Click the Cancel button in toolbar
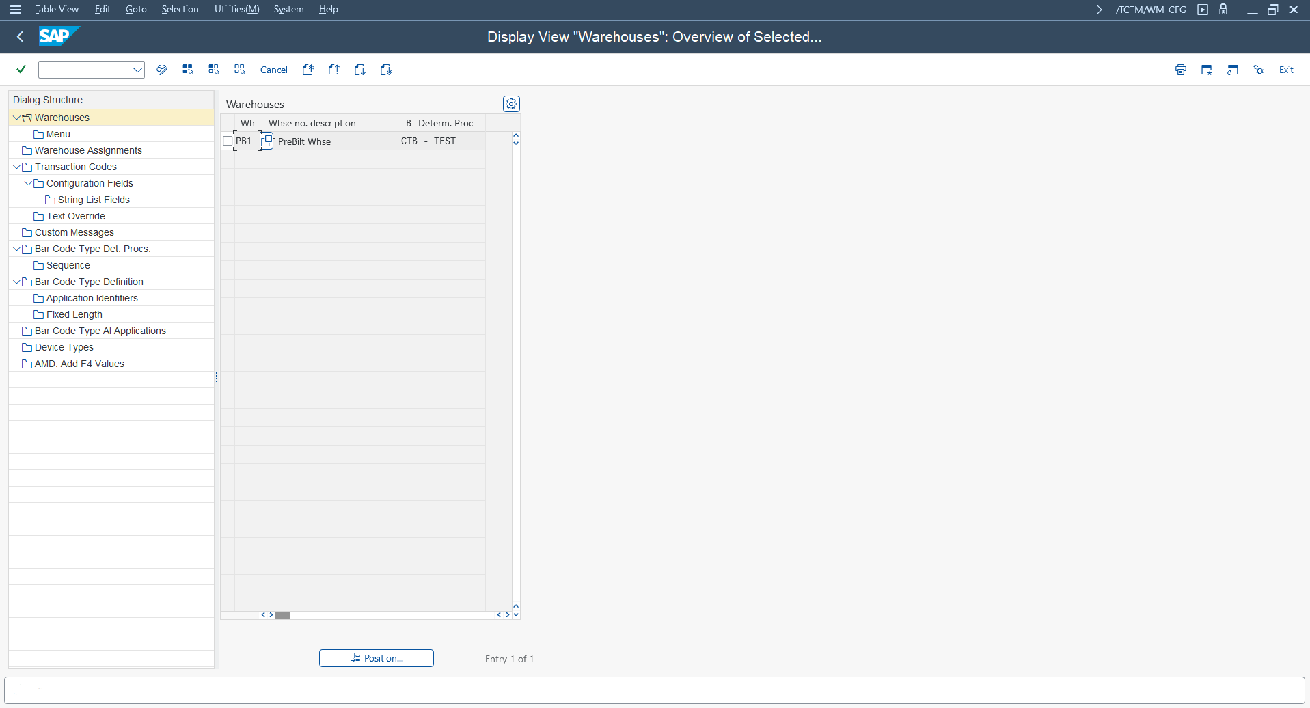Image resolution: width=1310 pixels, height=708 pixels. tap(273, 70)
